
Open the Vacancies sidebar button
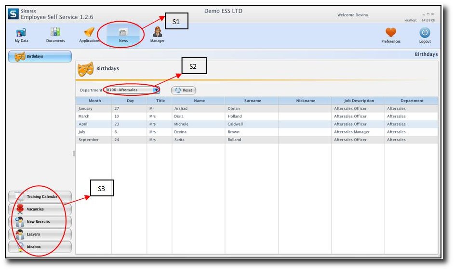(x=40, y=209)
